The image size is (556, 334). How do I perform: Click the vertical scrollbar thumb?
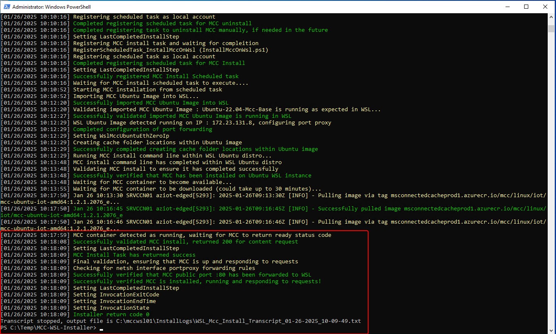coord(551,28)
